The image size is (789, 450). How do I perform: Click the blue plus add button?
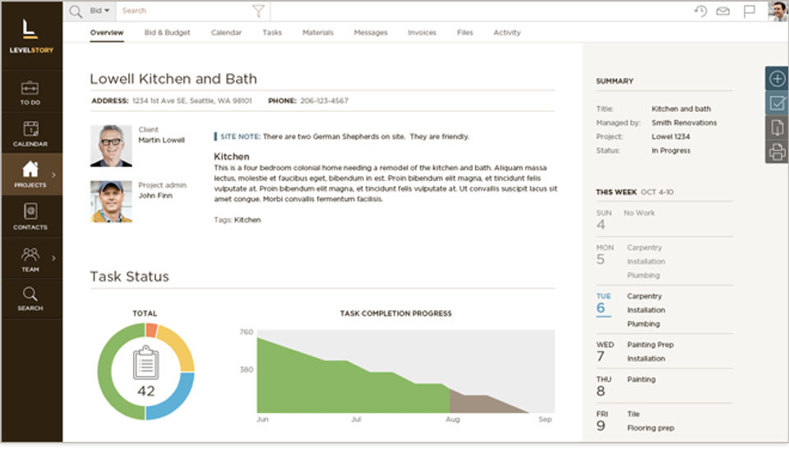(777, 78)
